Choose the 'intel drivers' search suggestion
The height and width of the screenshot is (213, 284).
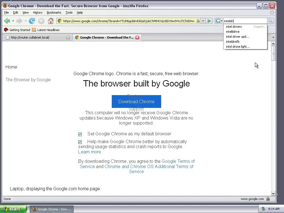[x=245, y=27]
